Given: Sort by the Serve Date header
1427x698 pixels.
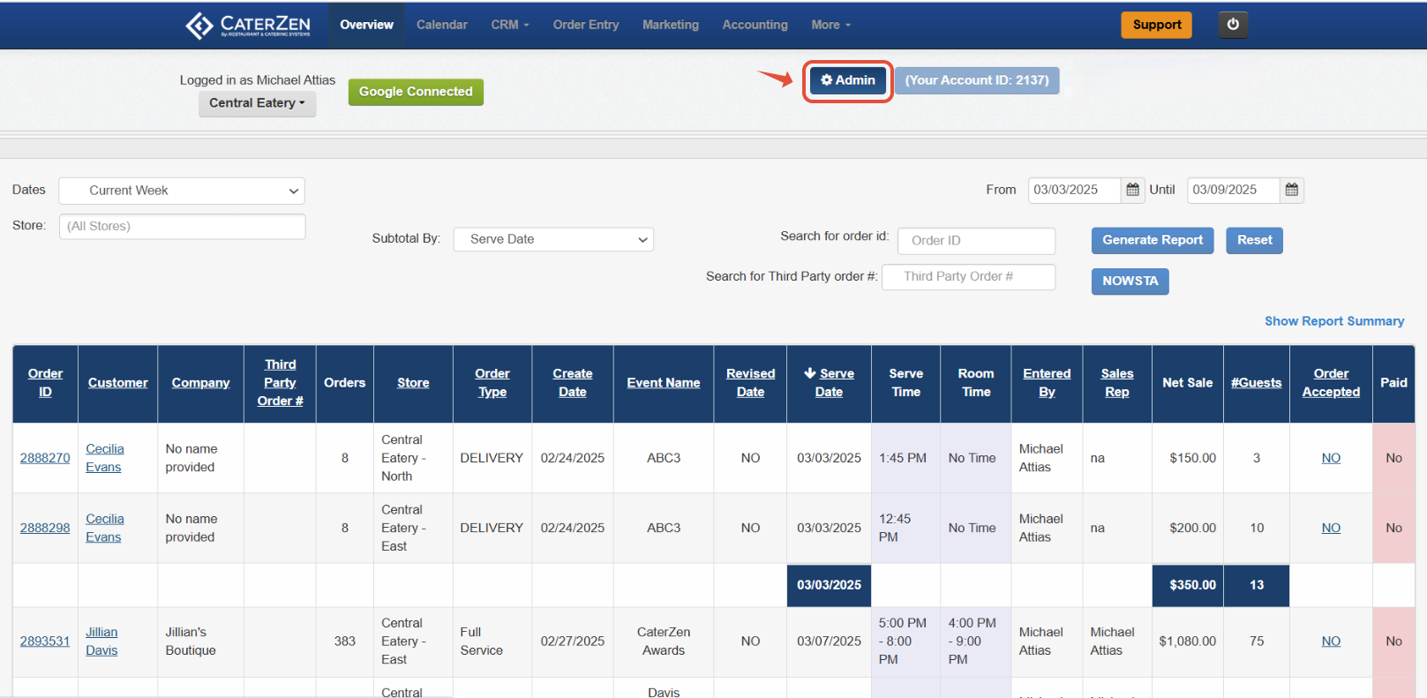Looking at the screenshot, I should click(x=829, y=383).
